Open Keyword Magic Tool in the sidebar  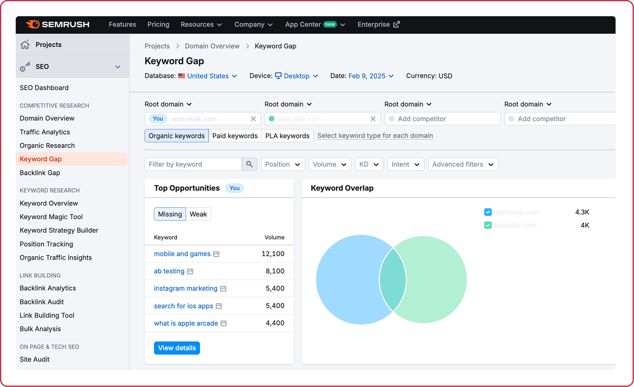click(x=51, y=217)
